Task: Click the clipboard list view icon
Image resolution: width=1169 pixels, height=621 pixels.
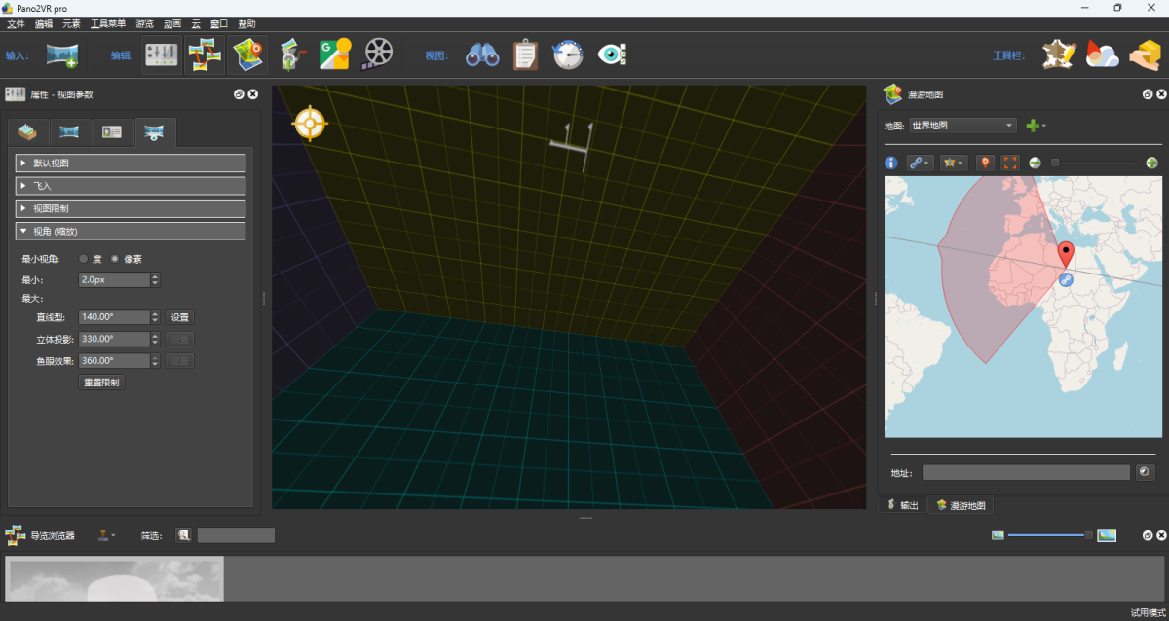Action: coord(525,55)
